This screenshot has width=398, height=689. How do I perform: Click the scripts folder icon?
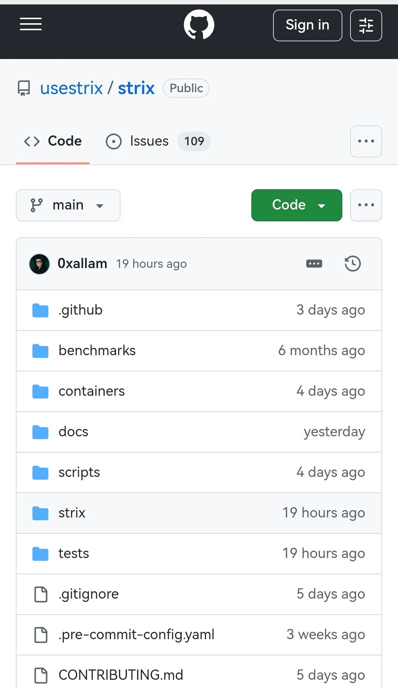[x=41, y=473]
